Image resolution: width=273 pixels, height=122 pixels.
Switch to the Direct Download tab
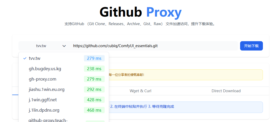click(226, 91)
